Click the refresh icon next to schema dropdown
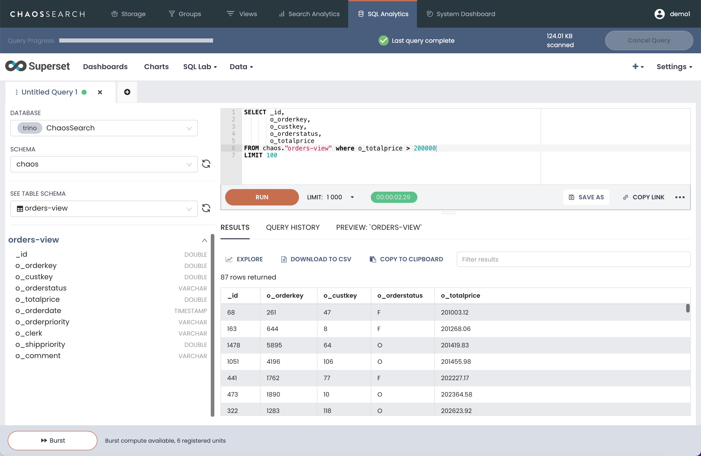The height and width of the screenshot is (456, 701). [x=206, y=164]
